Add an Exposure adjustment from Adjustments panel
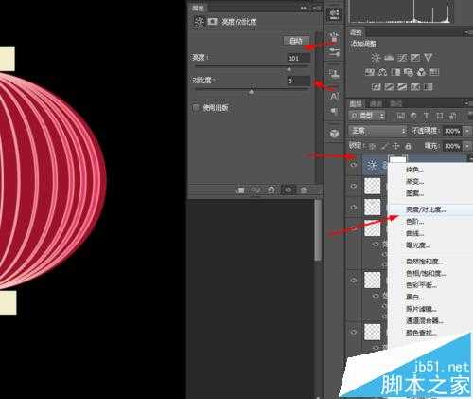The height and width of the screenshot is (399, 473). pos(415,58)
